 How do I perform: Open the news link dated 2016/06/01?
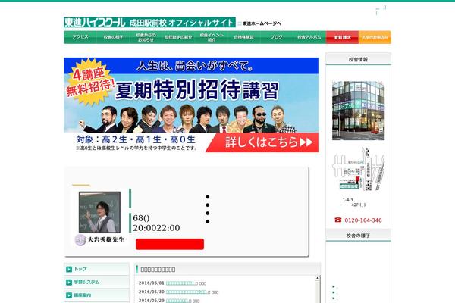pos(180,283)
